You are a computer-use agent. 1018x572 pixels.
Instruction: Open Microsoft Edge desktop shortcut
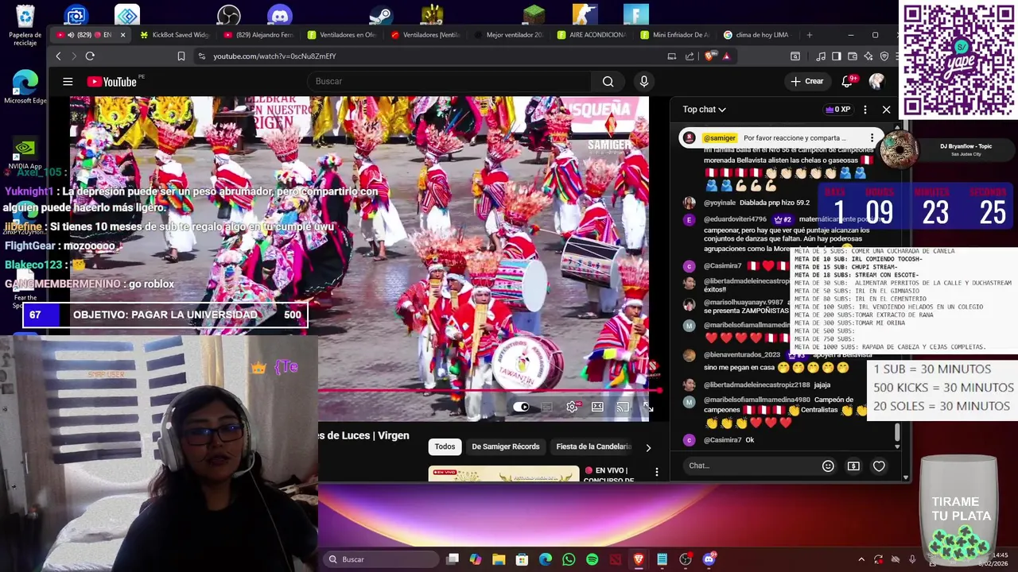tap(25, 87)
